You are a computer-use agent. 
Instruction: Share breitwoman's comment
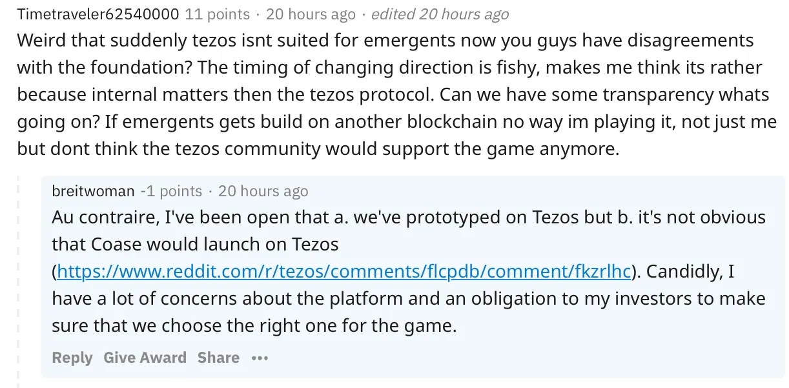218,358
